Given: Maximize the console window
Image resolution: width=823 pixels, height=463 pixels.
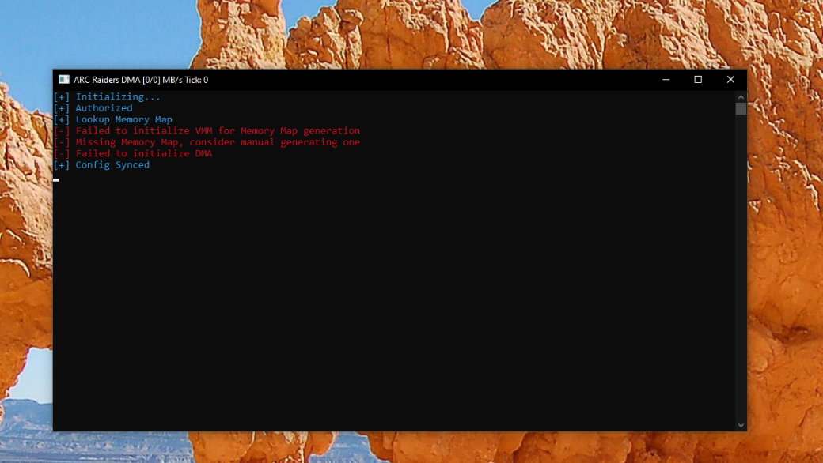Looking at the screenshot, I should pyautogui.click(x=698, y=80).
